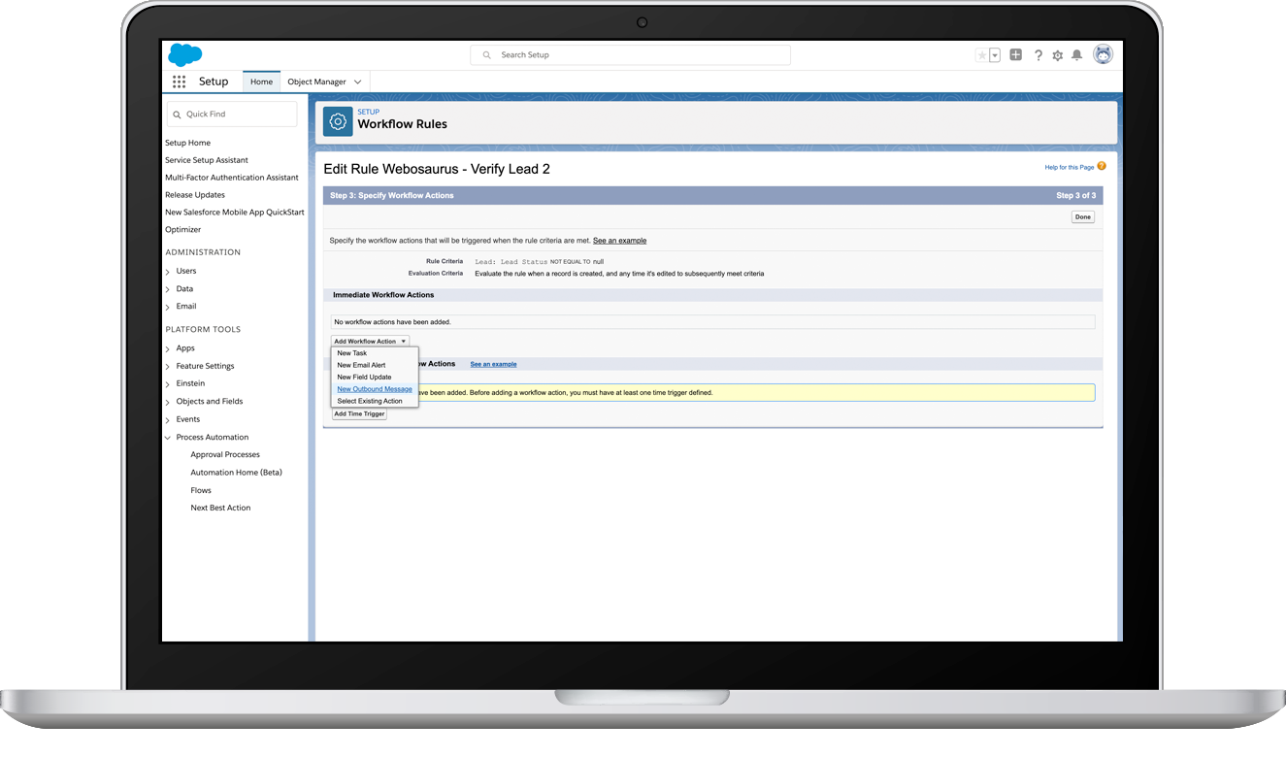Image resolution: width=1286 pixels, height=757 pixels.
Task: Switch to the Home tab
Action: [x=261, y=82]
